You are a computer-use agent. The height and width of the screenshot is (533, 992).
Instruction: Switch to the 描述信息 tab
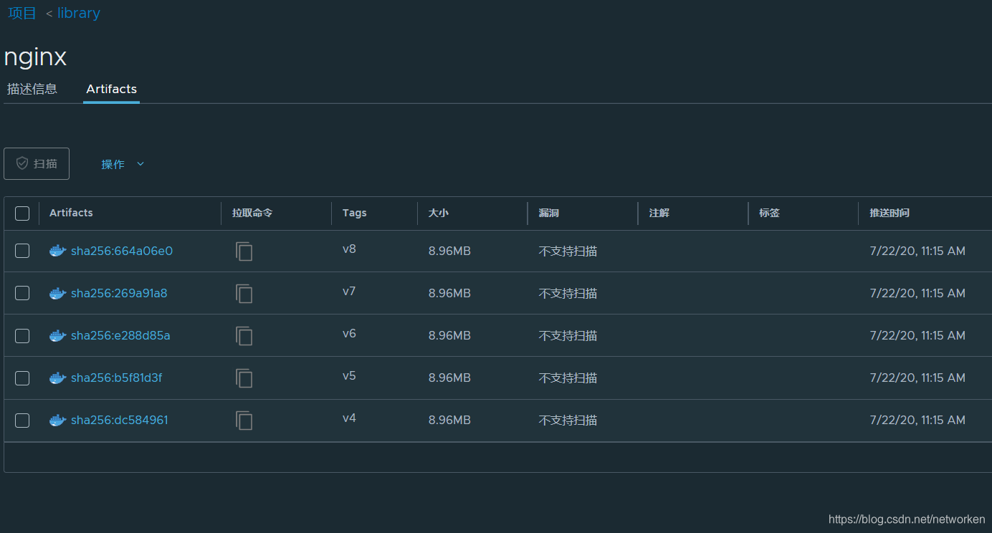tap(32, 89)
